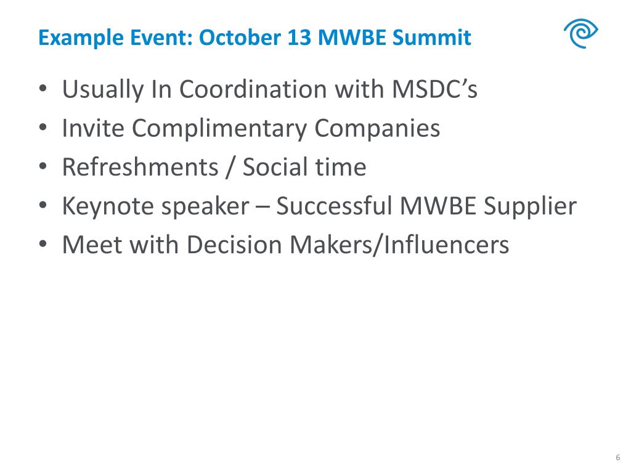The height and width of the screenshot is (473, 631).
Task: Click the slide number 6
Action: click(x=617, y=457)
